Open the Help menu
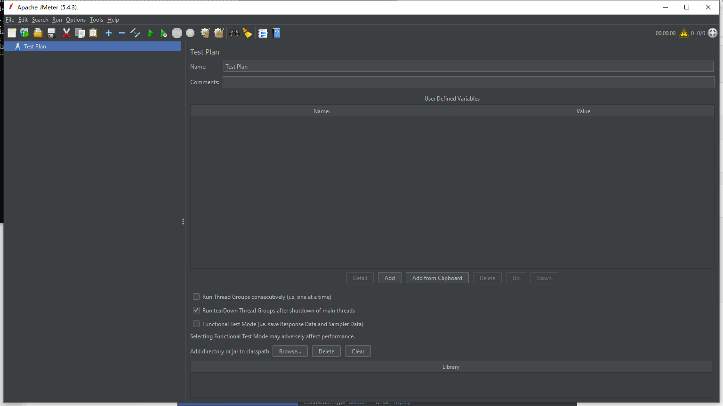 [x=113, y=20]
